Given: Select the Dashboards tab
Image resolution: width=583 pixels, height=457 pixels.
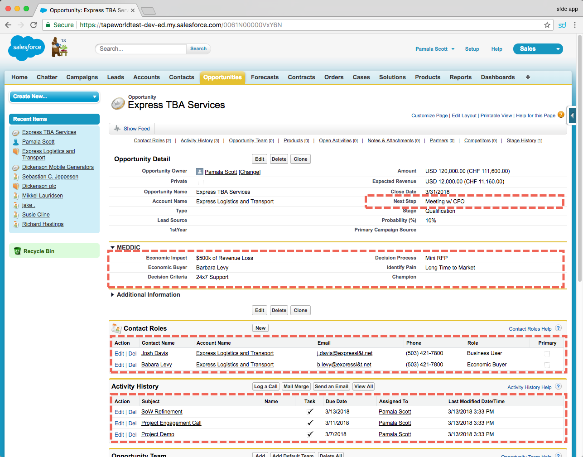Looking at the screenshot, I should pyautogui.click(x=498, y=77).
